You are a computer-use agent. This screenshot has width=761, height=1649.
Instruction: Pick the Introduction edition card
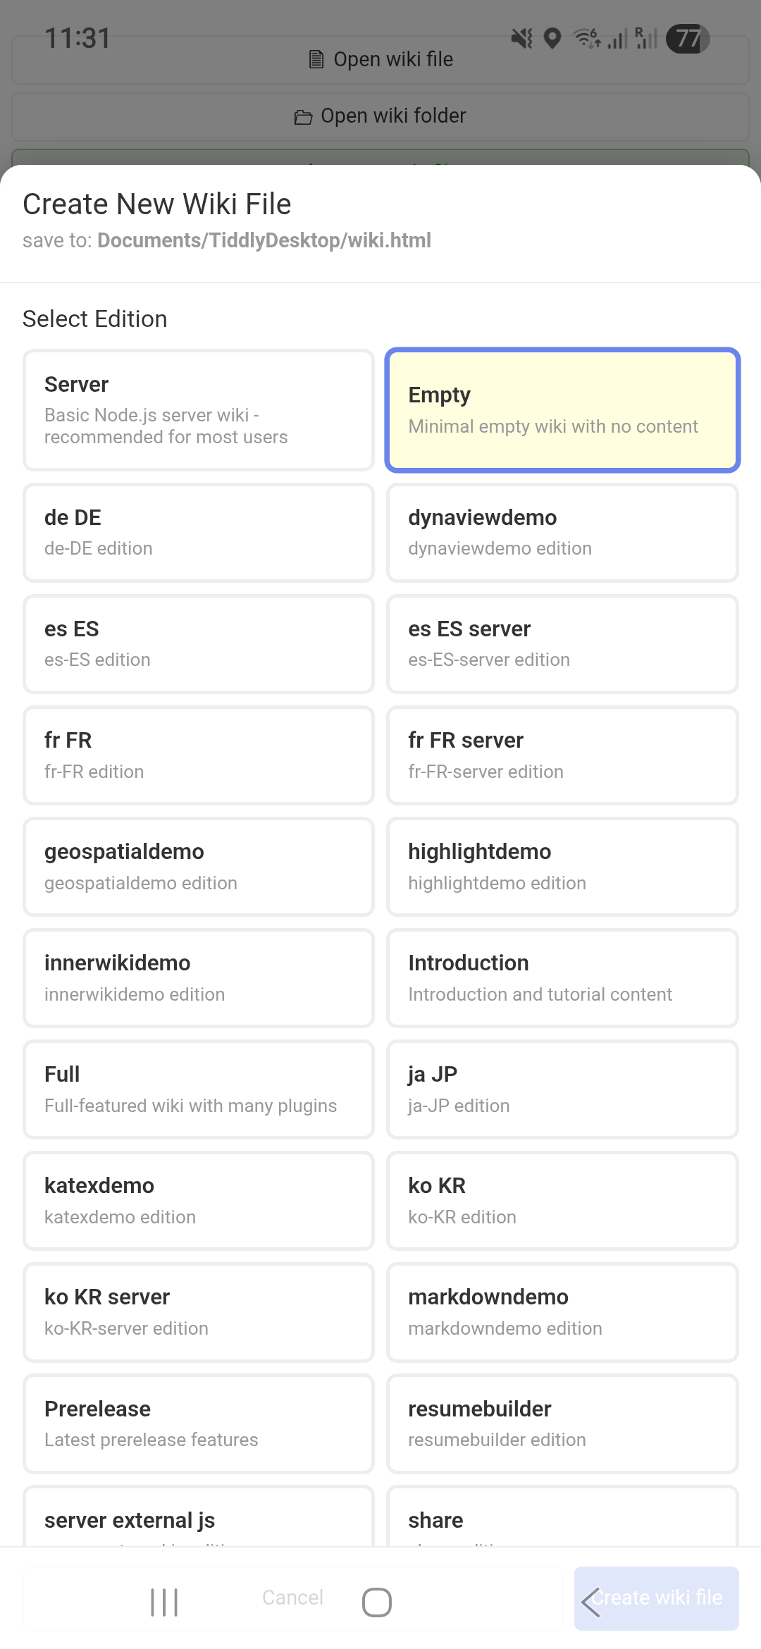pyautogui.click(x=562, y=977)
